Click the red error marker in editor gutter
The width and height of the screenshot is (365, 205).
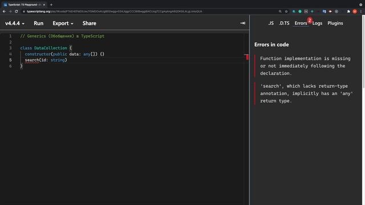pyautogui.click(x=246, y=57)
